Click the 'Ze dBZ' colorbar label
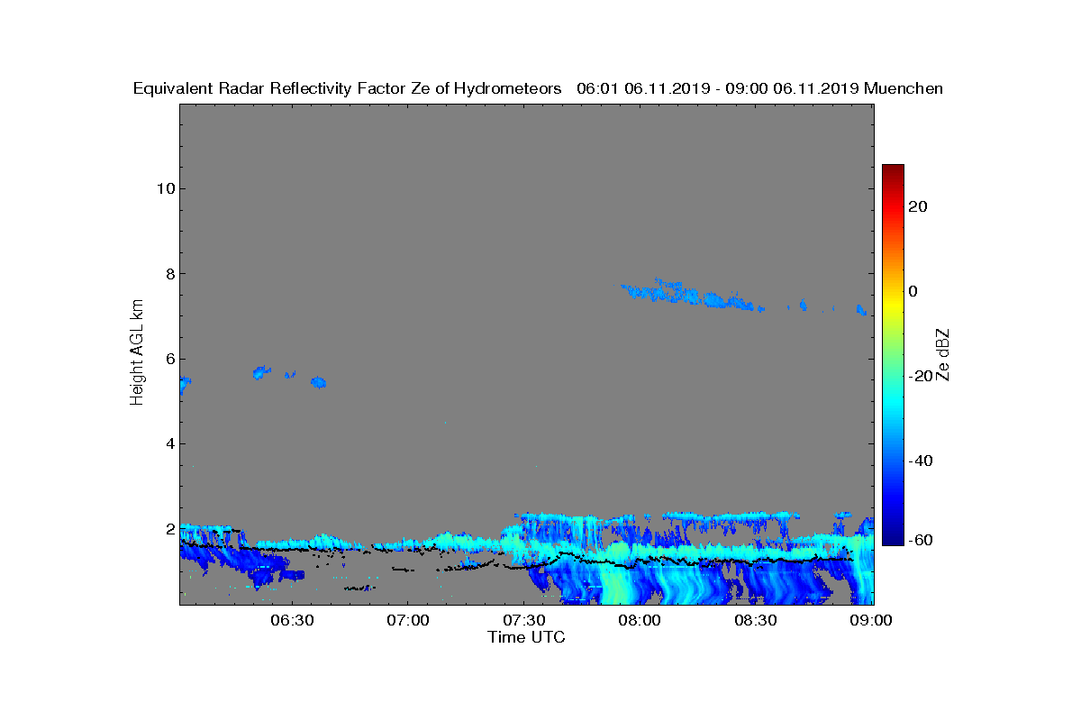This screenshot has height=721, width=1081. (x=943, y=354)
